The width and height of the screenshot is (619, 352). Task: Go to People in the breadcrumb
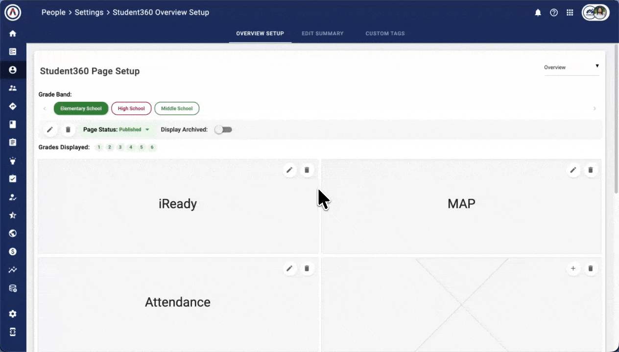point(53,13)
